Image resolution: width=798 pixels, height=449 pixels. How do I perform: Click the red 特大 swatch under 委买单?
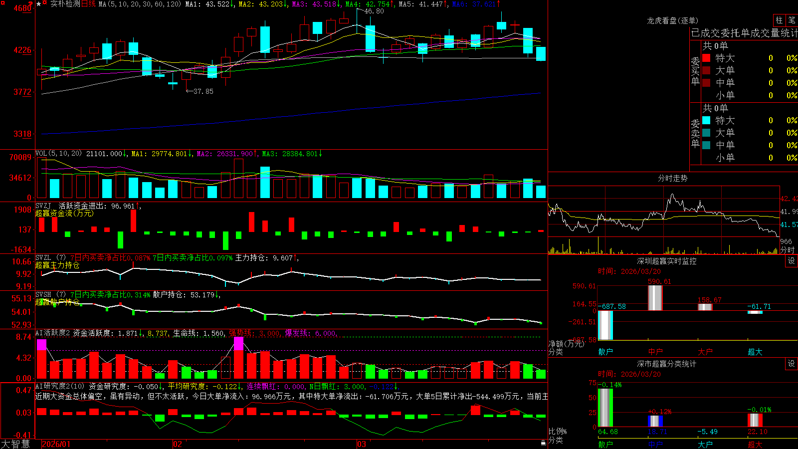706,58
